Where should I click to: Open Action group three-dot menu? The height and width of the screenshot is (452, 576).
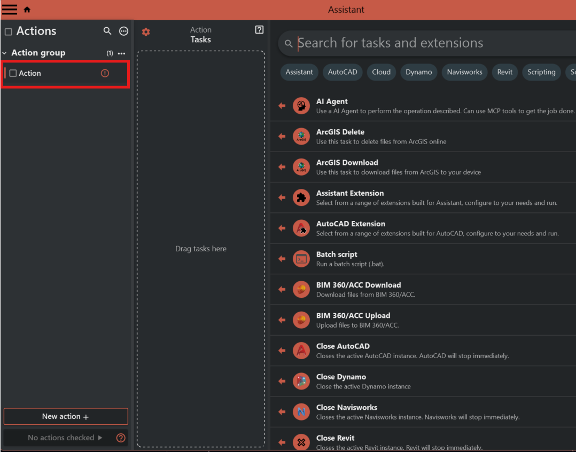pyautogui.click(x=121, y=53)
